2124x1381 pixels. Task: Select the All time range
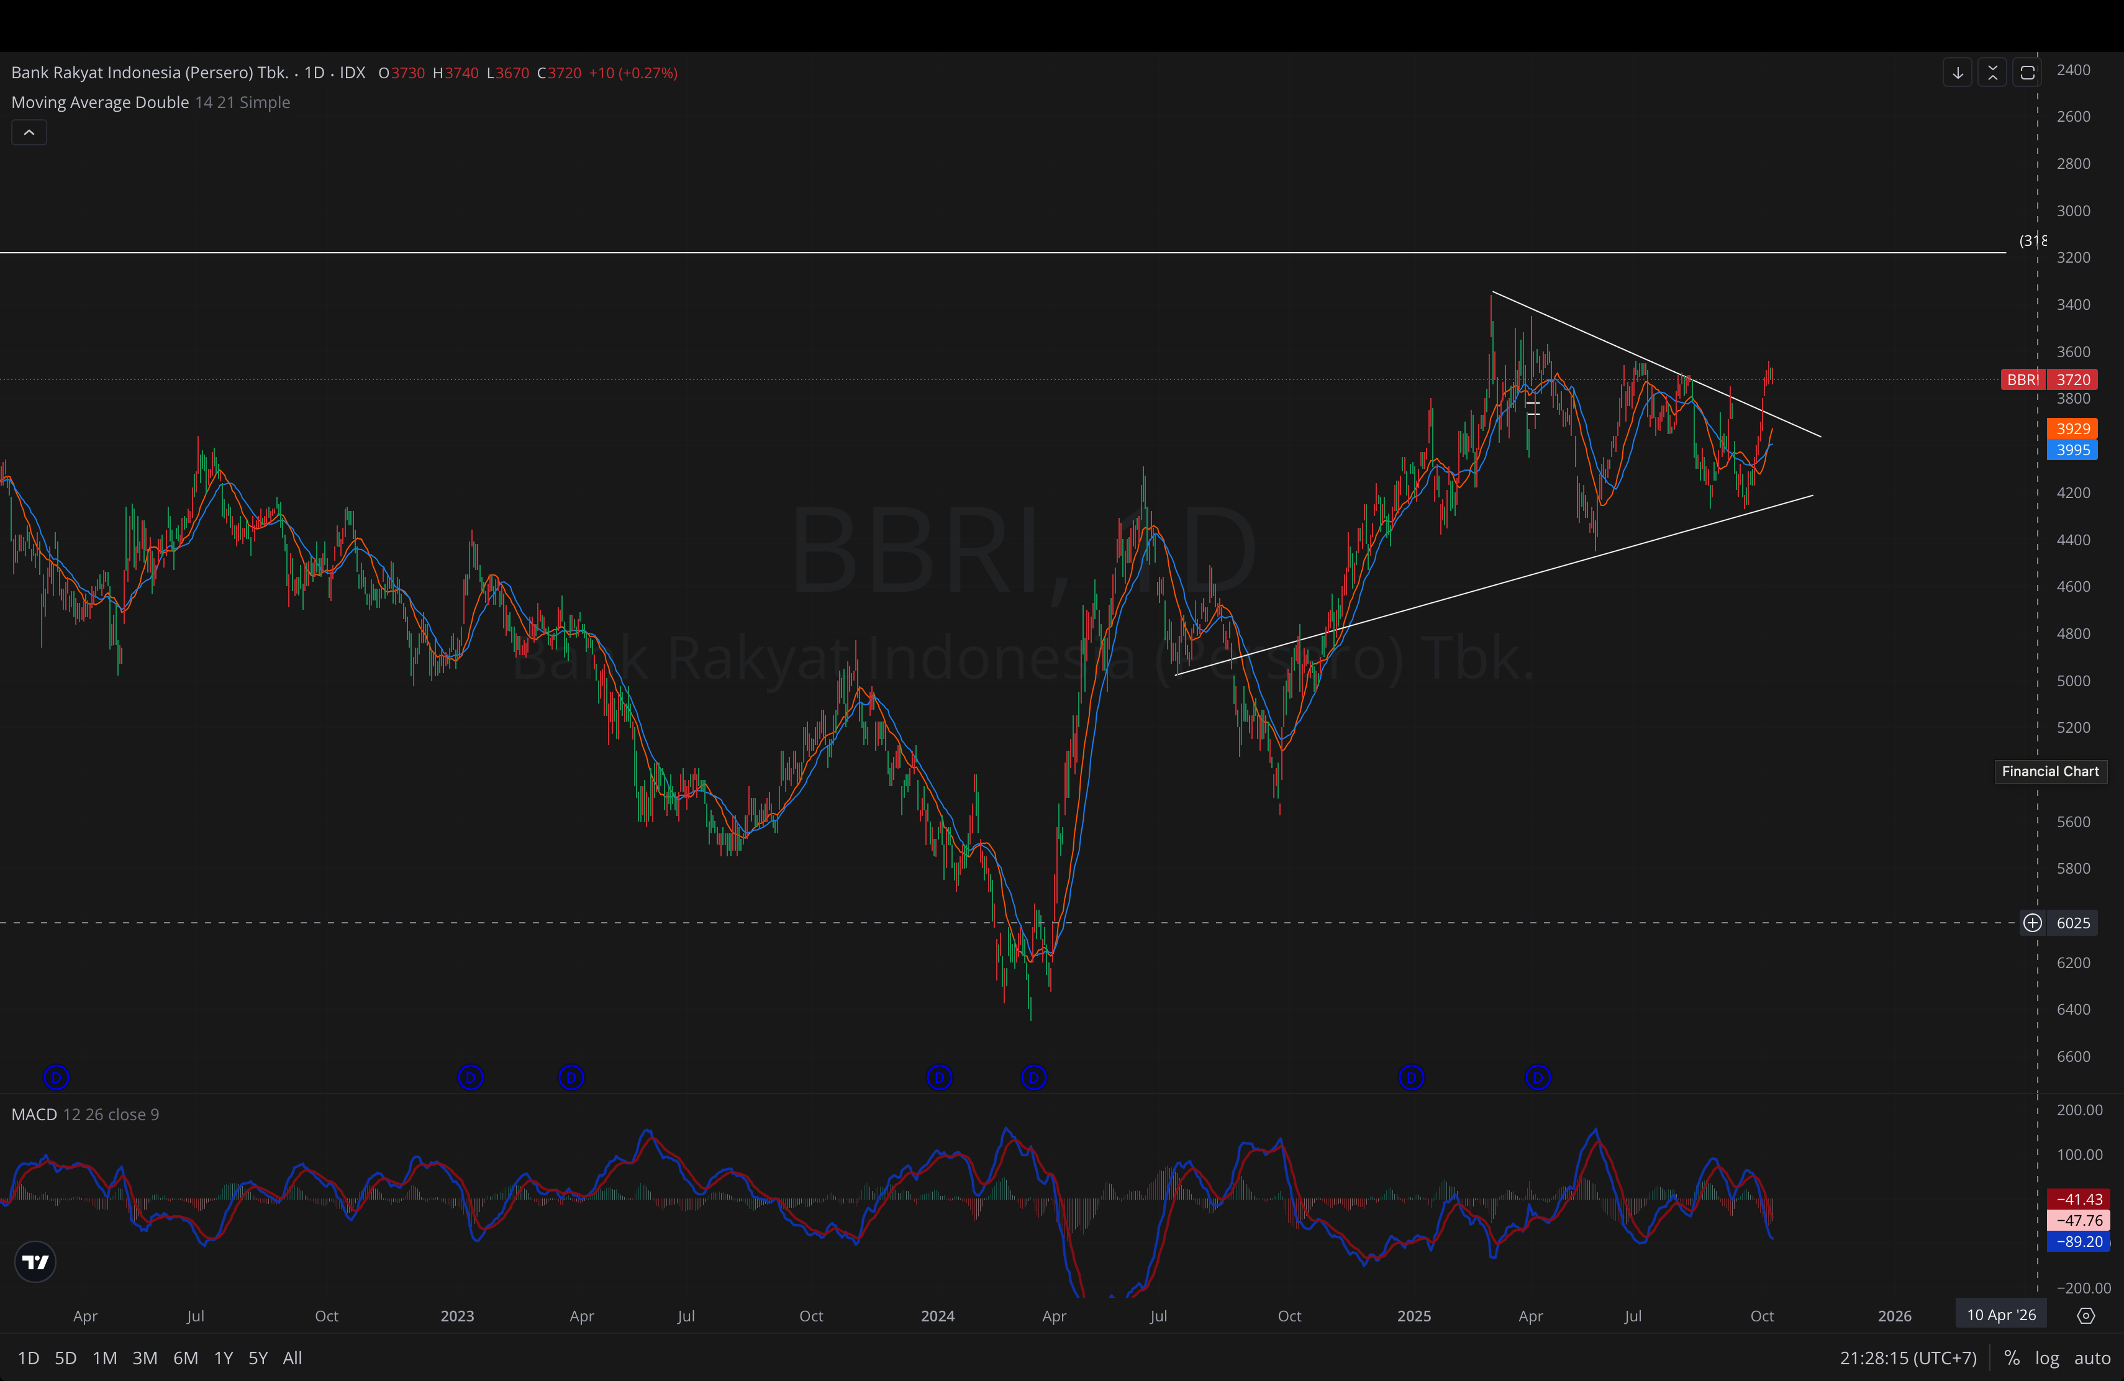pos(292,1358)
